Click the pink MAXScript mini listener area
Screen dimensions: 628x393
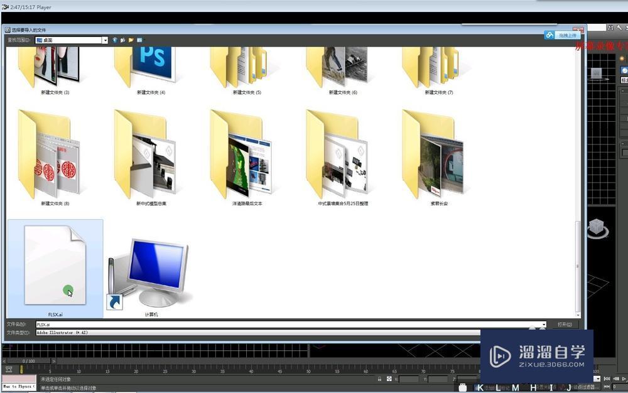click(19, 379)
